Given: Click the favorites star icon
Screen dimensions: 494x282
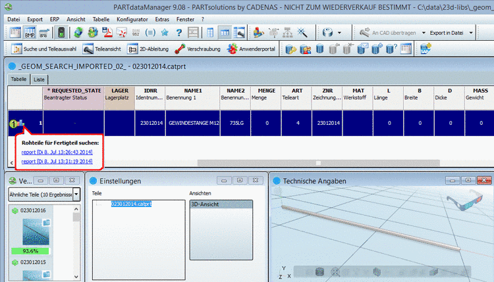Looking at the screenshot, I should click(x=166, y=32).
